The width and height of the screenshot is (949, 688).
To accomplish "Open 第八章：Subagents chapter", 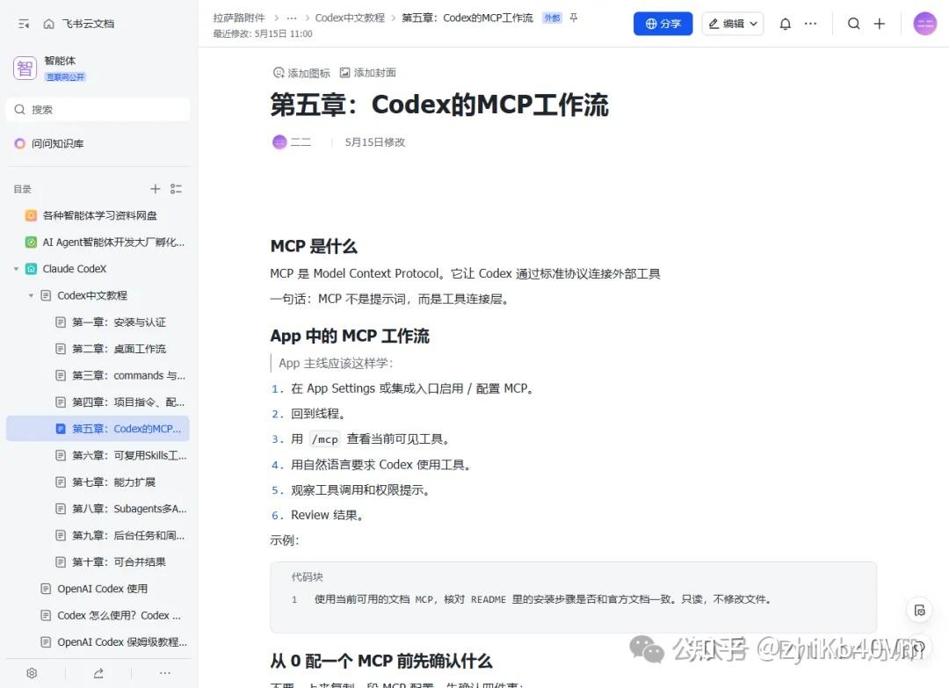I will [x=129, y=508].
